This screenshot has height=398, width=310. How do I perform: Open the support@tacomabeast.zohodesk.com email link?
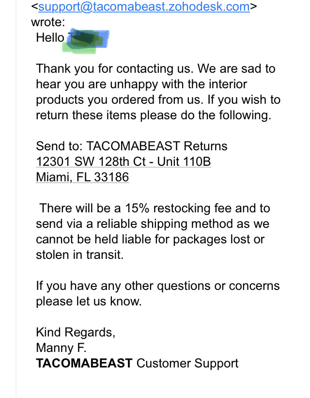tap(144, 7)
